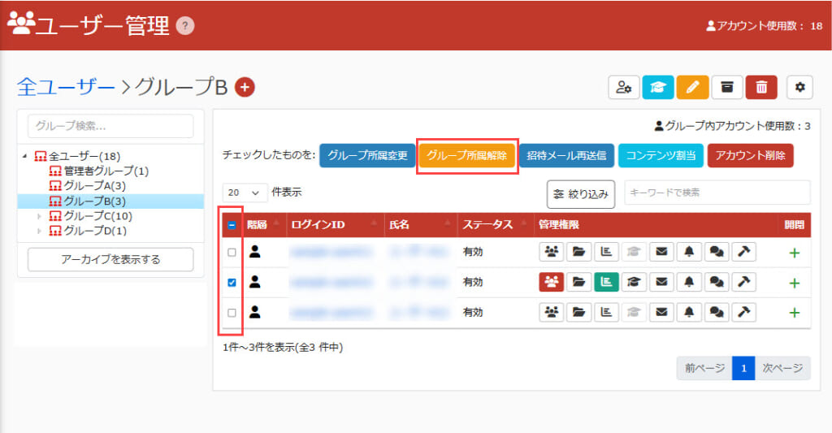The height and width of the screenshot is (433, 832).
Task: Check the first user row checkbox
Action: tap(232, 253)
